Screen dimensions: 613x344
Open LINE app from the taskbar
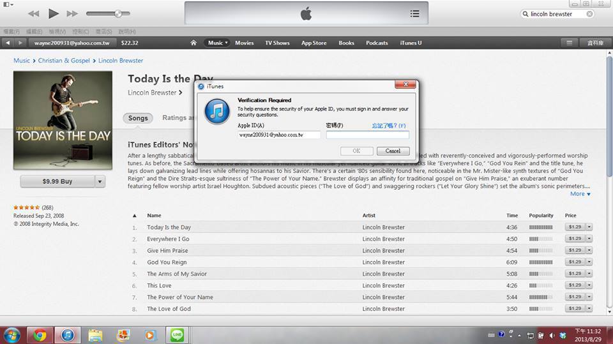(178, 336)
